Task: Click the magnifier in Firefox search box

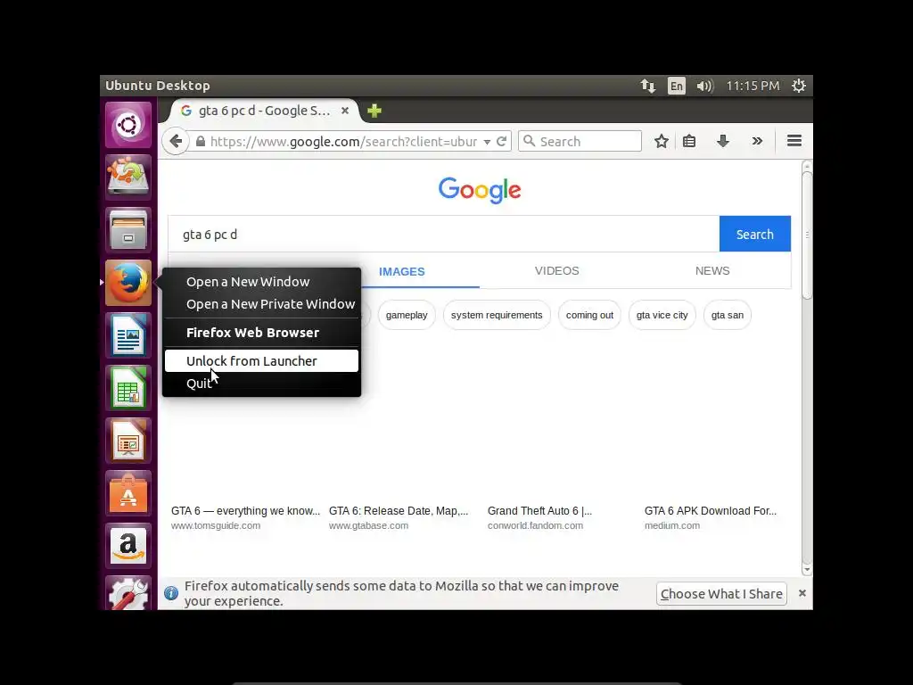Action: pos(530,141)
